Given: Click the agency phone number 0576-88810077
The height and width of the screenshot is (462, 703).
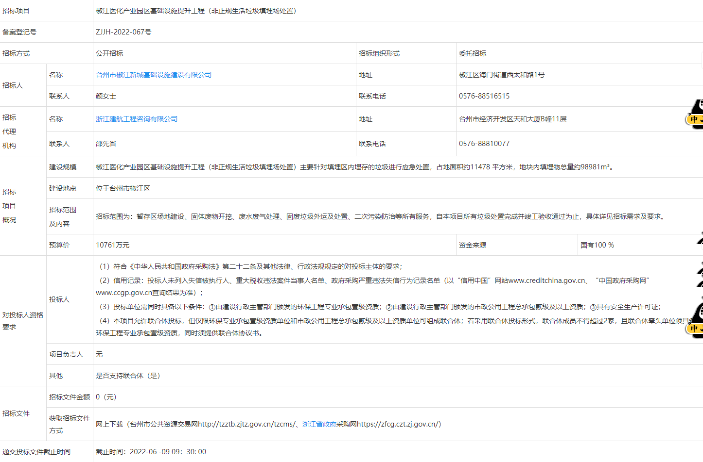Looking at the screenshot, I should coord(484,144).
